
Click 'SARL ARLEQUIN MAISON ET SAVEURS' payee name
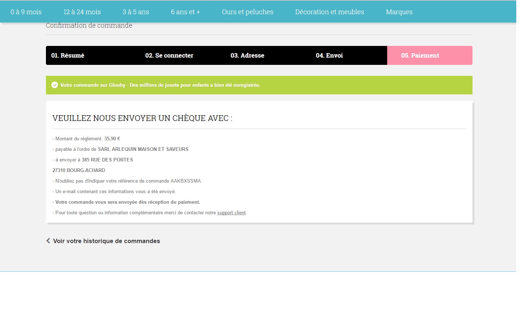point(143,149)
